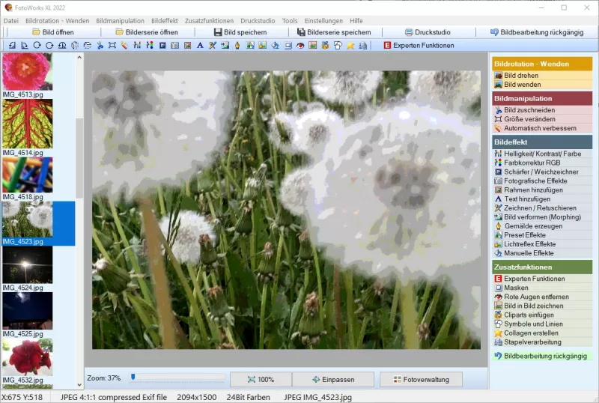
Task: Select Helligkeit/ Kontrast/ Farbe in side panel
Action: click(x=541, y=154)
